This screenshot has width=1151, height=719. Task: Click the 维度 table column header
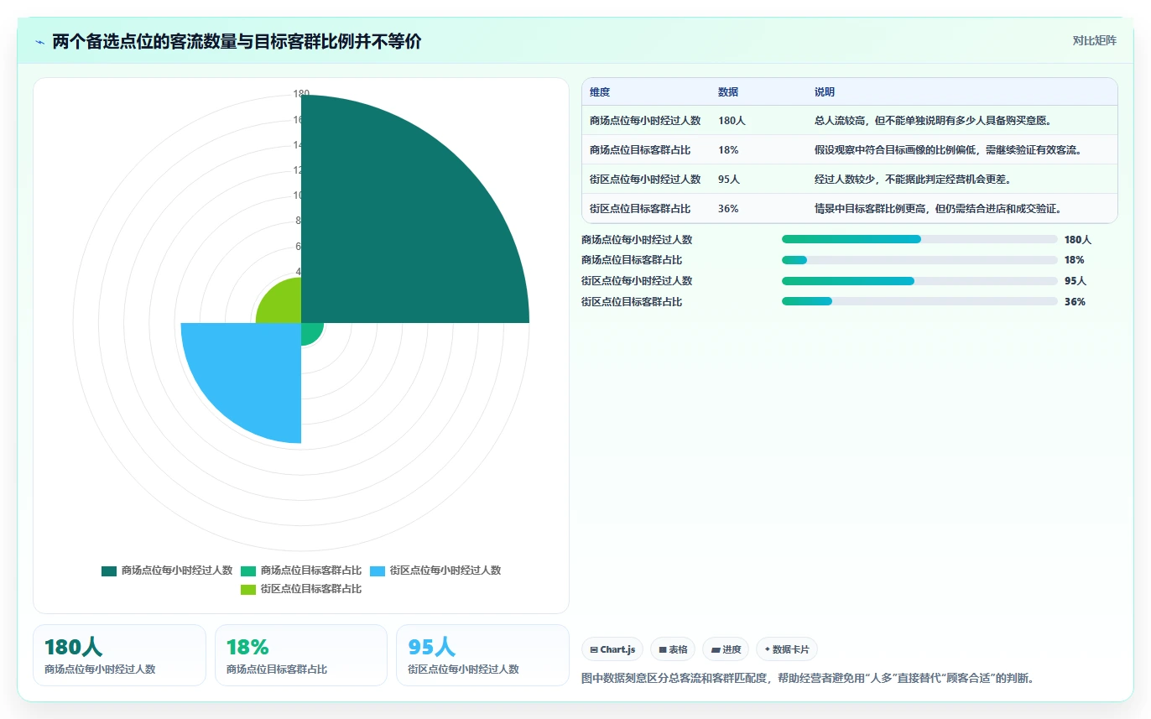[600, 92]
